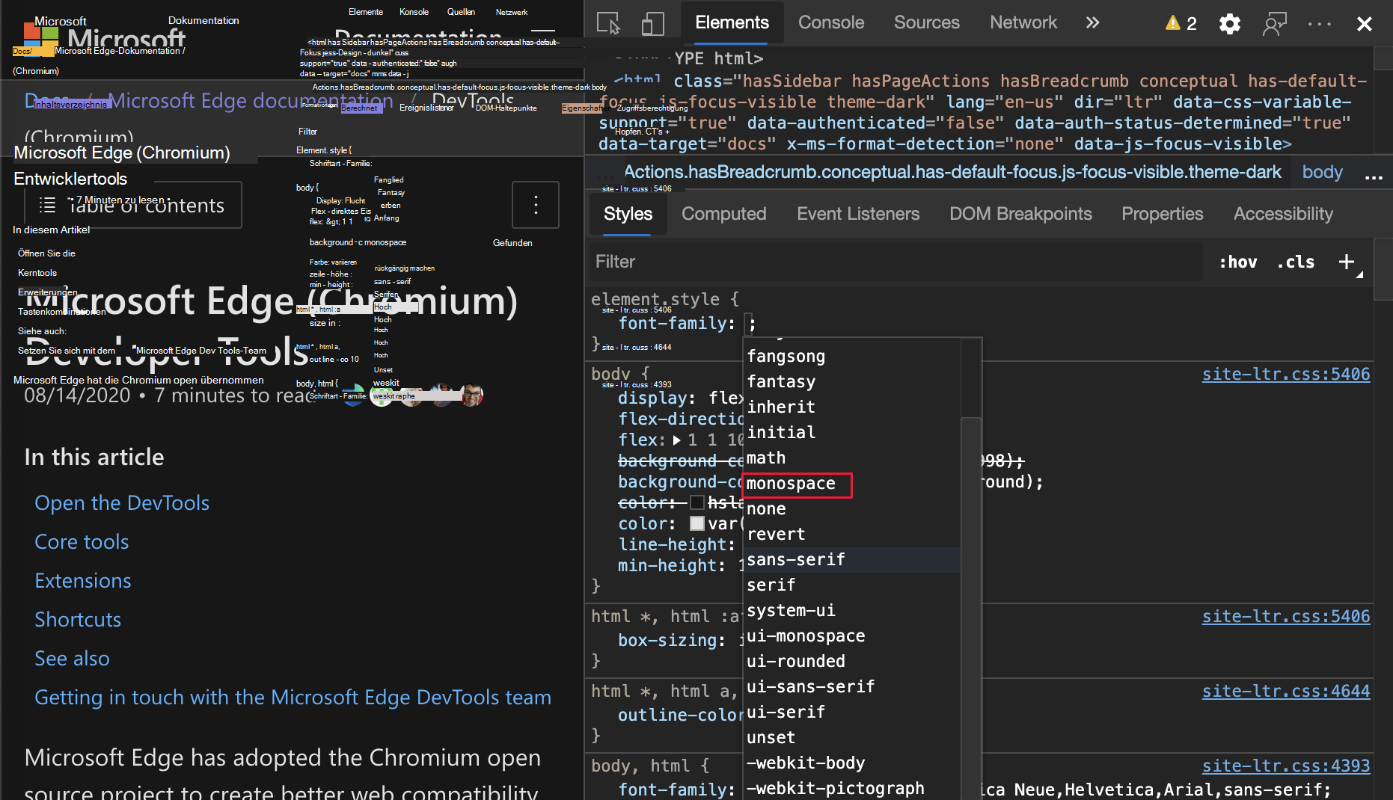Open the color var swatch
Image resolution: width=1393 pixels, height=800 pixels.
tap(697, 523)
